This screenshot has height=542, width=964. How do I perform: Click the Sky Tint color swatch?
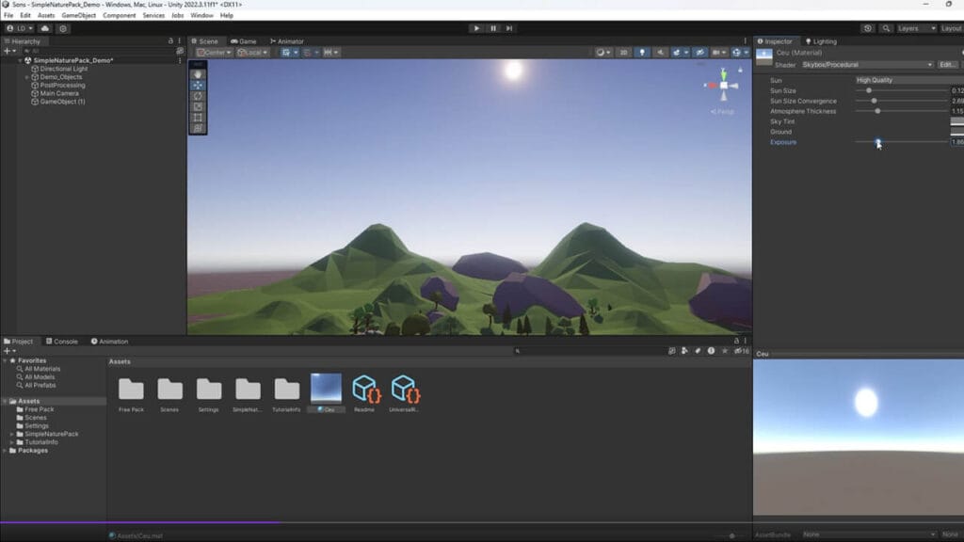(954, 120)
